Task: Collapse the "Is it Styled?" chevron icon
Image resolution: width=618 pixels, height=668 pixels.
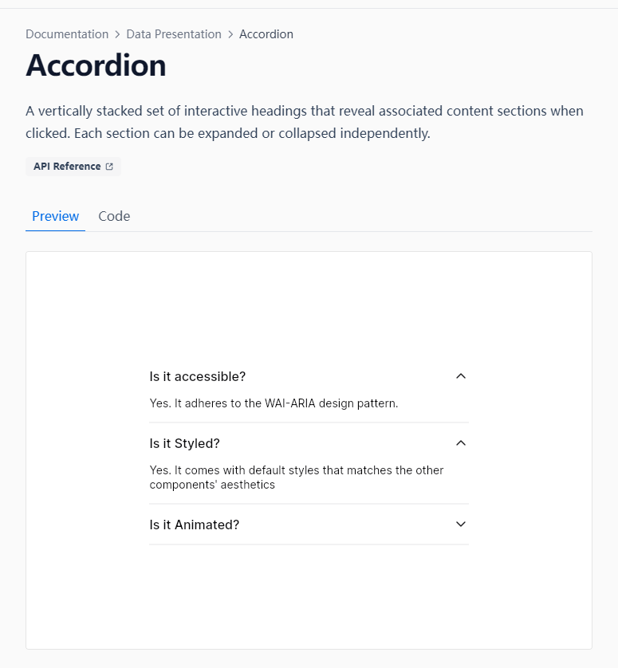Action: click(x=460, y=443)
